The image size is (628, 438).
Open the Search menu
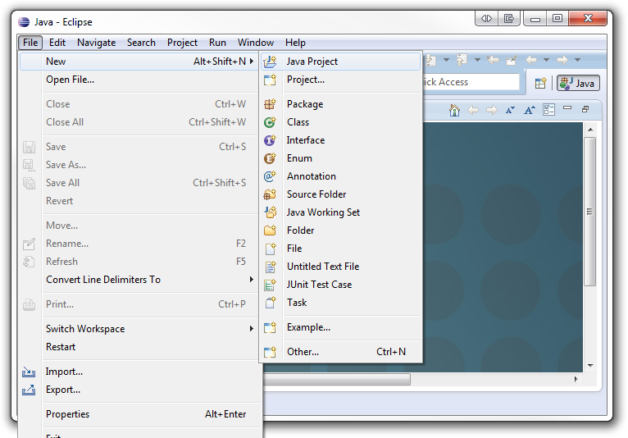tap(141, 43)
